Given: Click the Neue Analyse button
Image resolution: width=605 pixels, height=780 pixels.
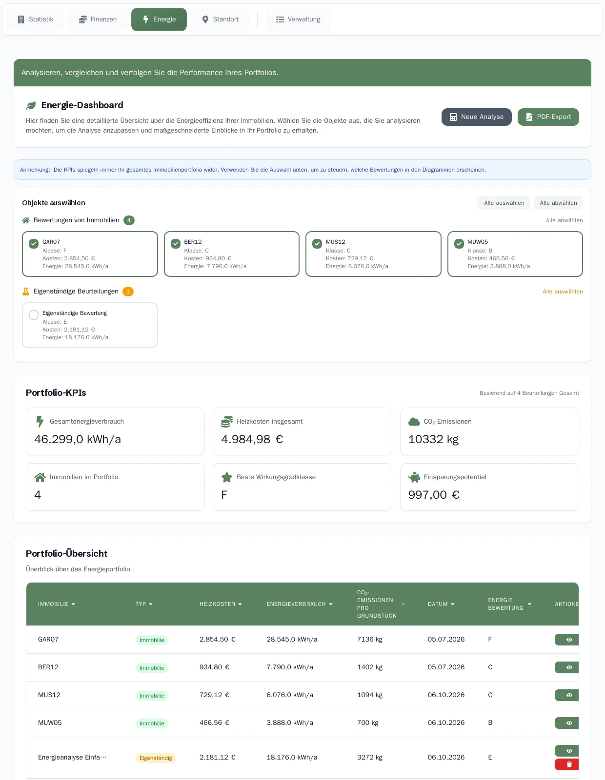Looking at the screenshot, I should pos(476,117).
